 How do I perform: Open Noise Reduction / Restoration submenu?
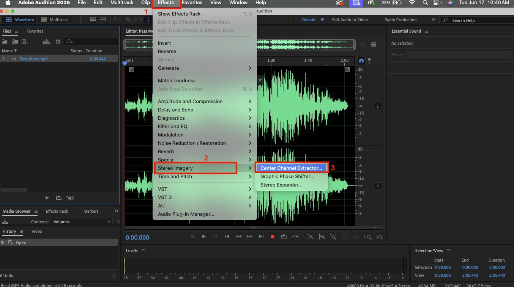pos(205,143)
